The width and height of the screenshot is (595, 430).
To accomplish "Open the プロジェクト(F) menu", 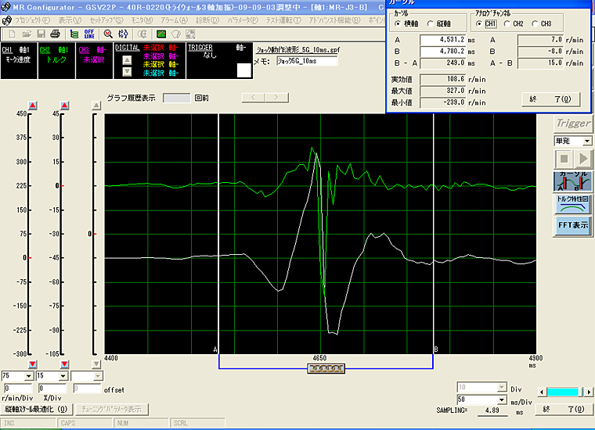I will pyautogui.click(x=33, y=20).
